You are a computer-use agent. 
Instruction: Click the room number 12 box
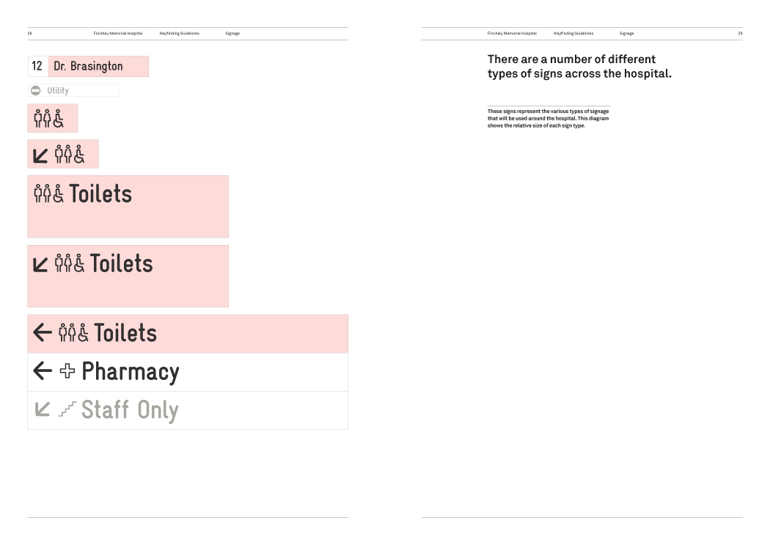tap(37, 66)
